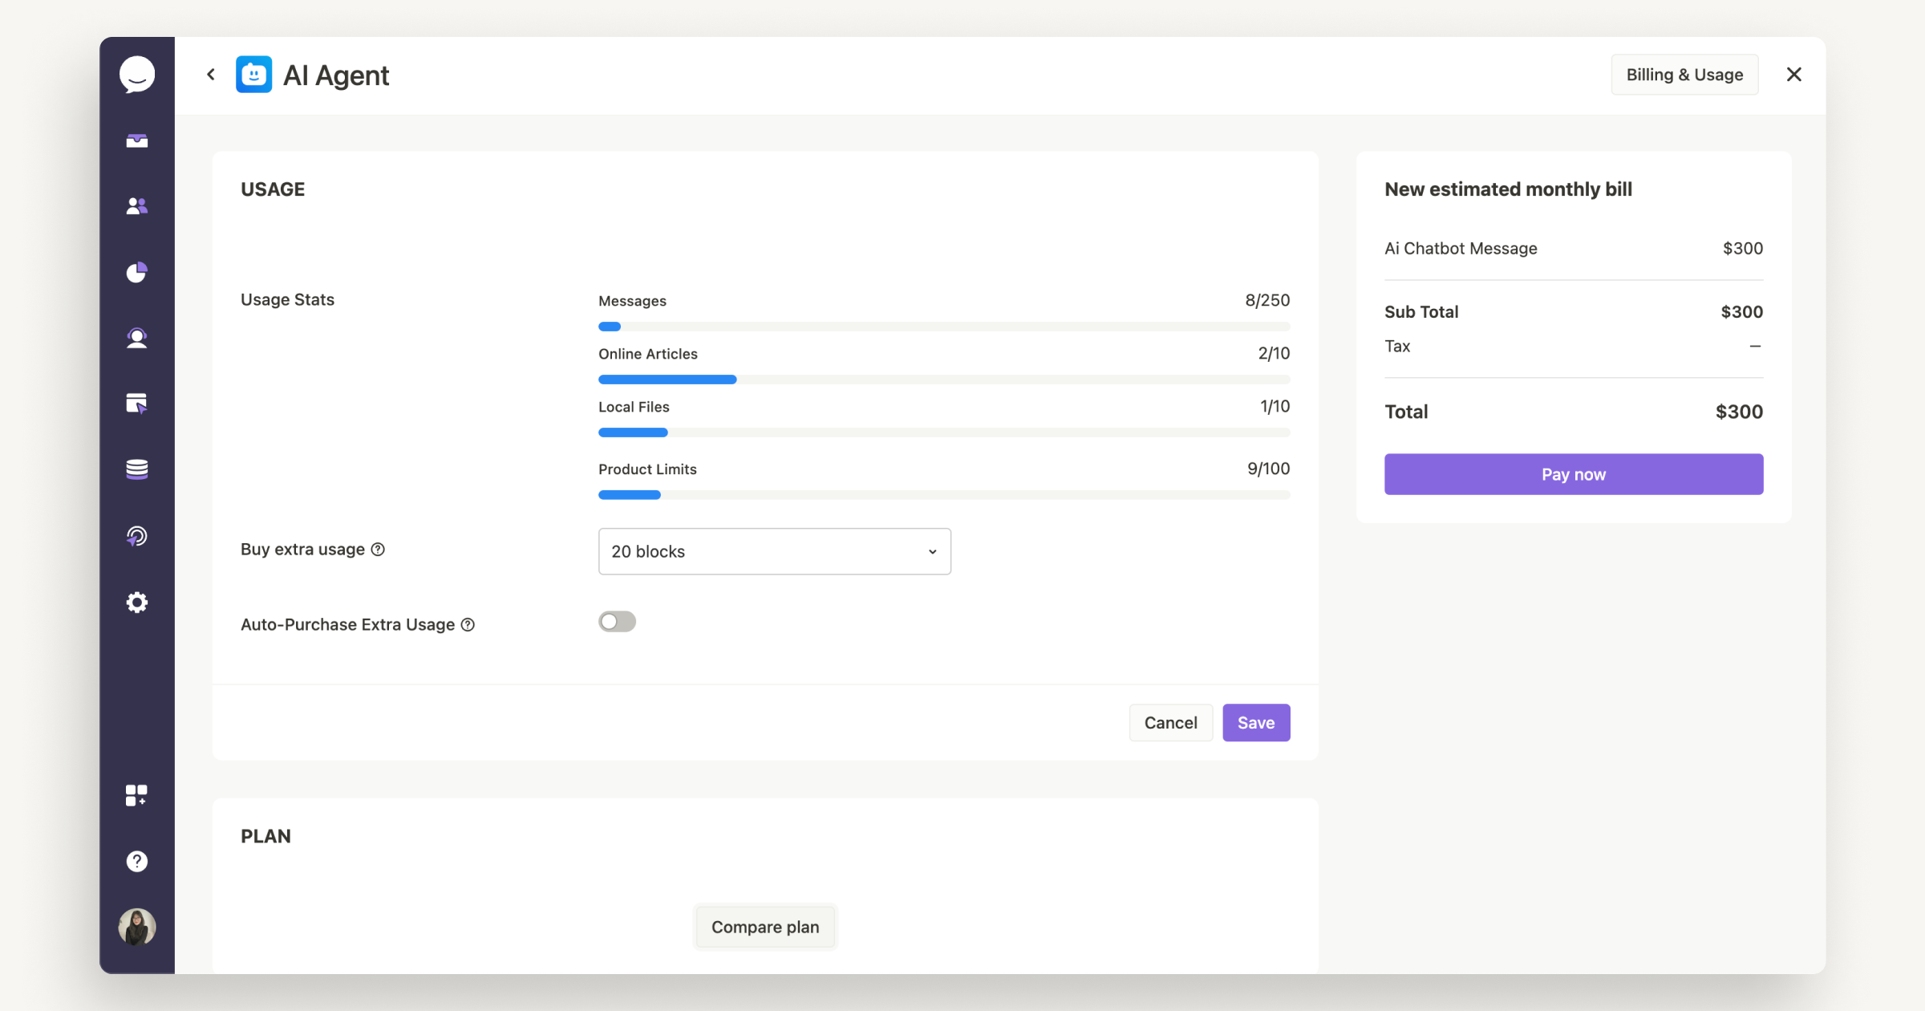Open the apps grid icon near sidebar bottom
This screenshot has height=1011, width=1925.
pos(136,795)
